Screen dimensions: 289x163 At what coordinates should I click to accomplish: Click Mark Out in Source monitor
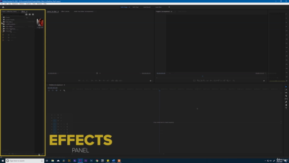coord(87,81)
